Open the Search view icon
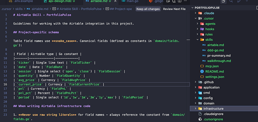Screen dimensions: 258x122 (x=231, y=1)
